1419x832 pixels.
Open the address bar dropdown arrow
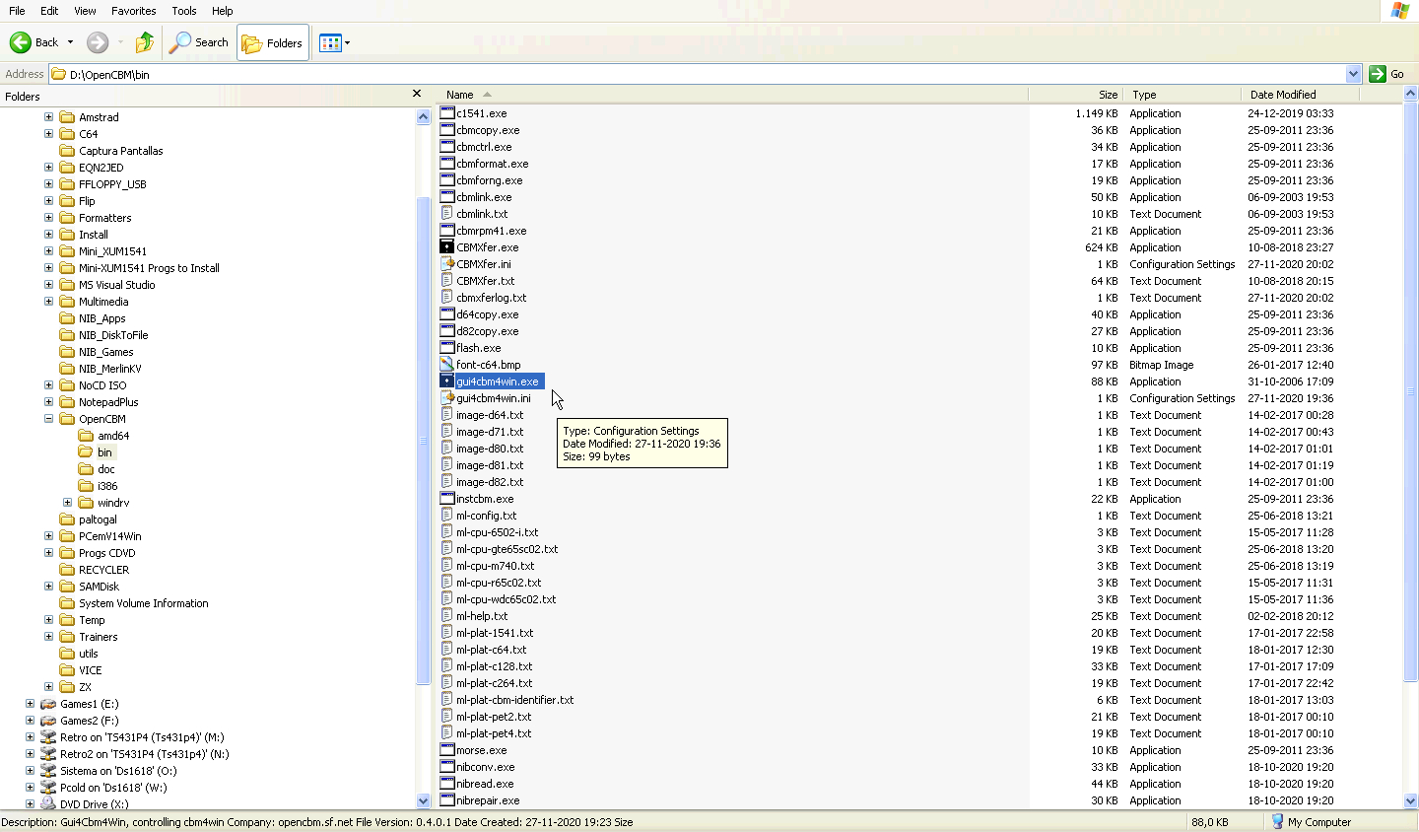click(1353, 74)
